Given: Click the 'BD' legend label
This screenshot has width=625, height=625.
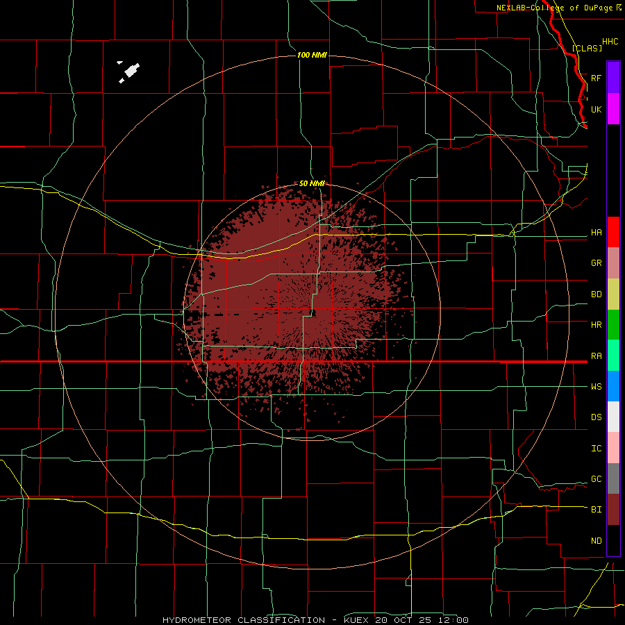Looking at the screenshot, I should point(596,294).
